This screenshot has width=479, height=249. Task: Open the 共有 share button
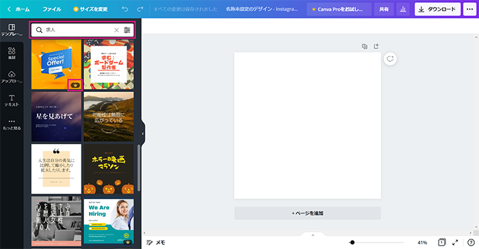coord(384,9)
